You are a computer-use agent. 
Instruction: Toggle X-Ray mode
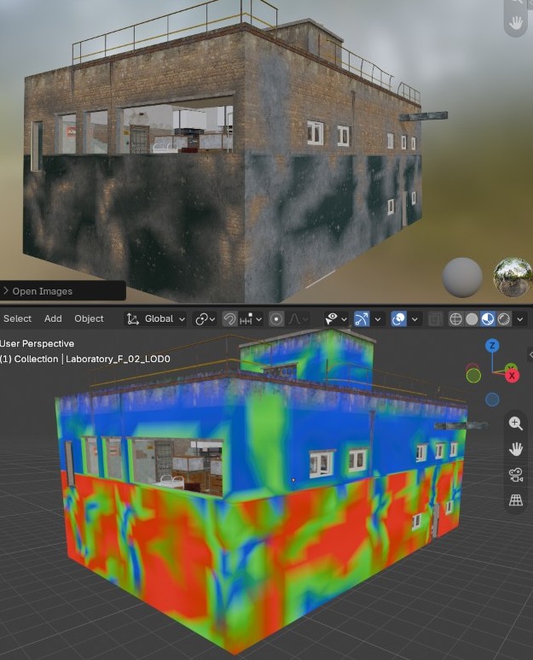coord(436,319)
